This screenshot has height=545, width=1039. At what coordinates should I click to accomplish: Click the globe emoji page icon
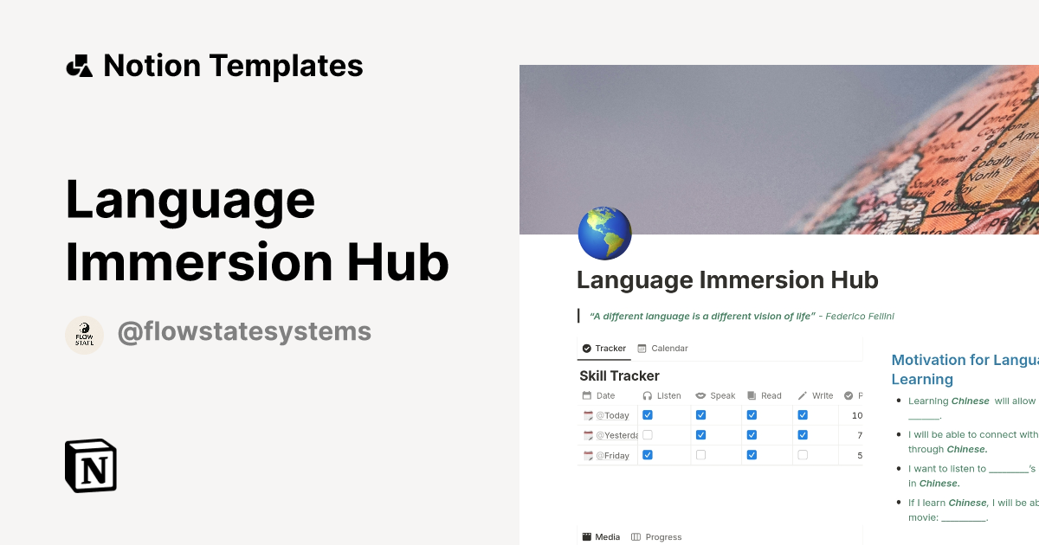[x=604, y=232]
